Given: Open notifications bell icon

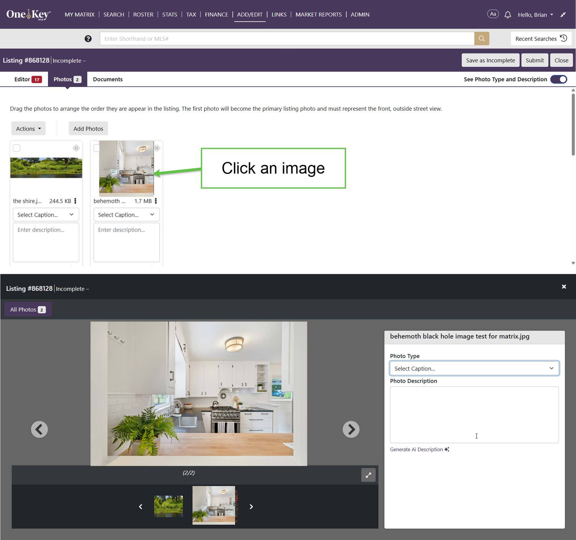Looking at the screenshot, I should [508, 15].
